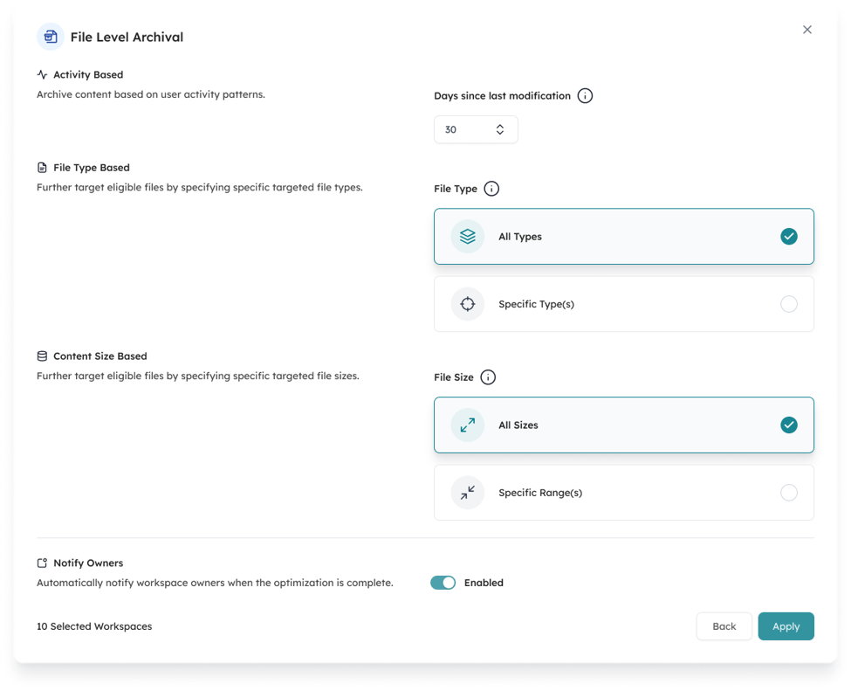
Task: Click the All Sizes expand arrows icon
Action: tap(467, 425)
